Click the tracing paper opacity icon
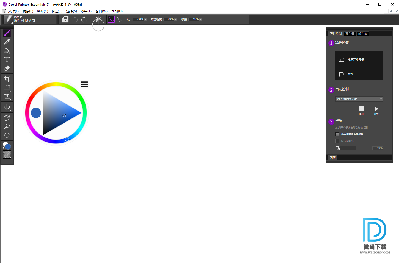Viewport: 399px width, 263px height. (x=338, y=148)
